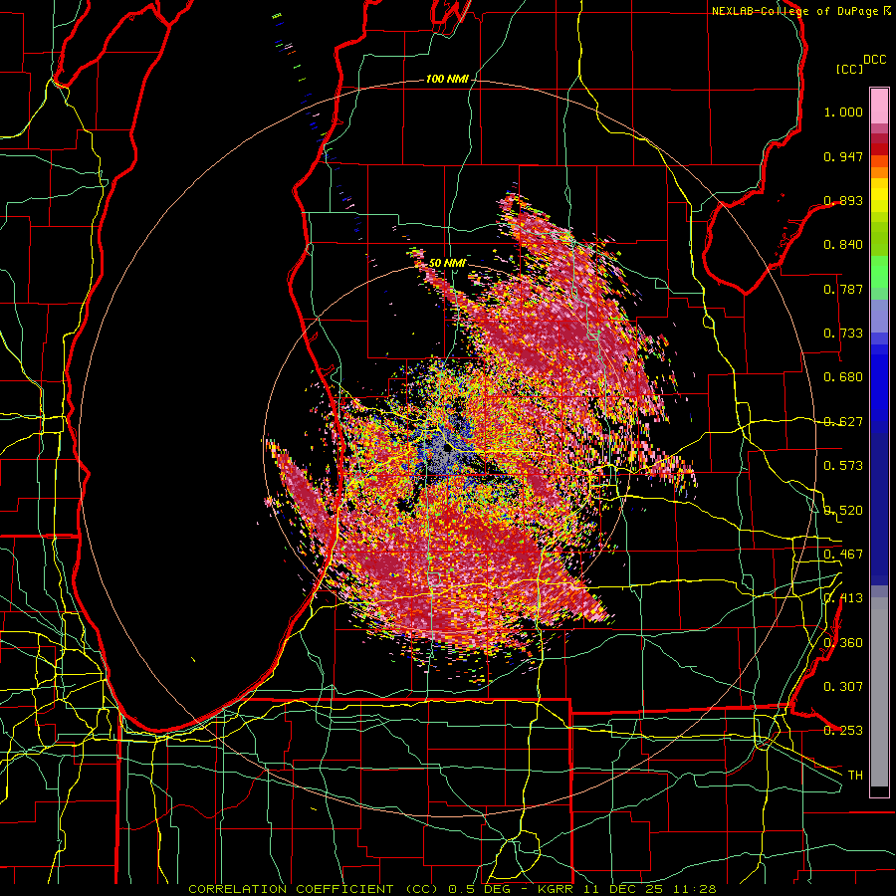Select the 1.000 value on the color scale

pos(843,112)
